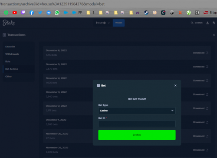Open the curly braces bookmark icon

tap(197, 13)
